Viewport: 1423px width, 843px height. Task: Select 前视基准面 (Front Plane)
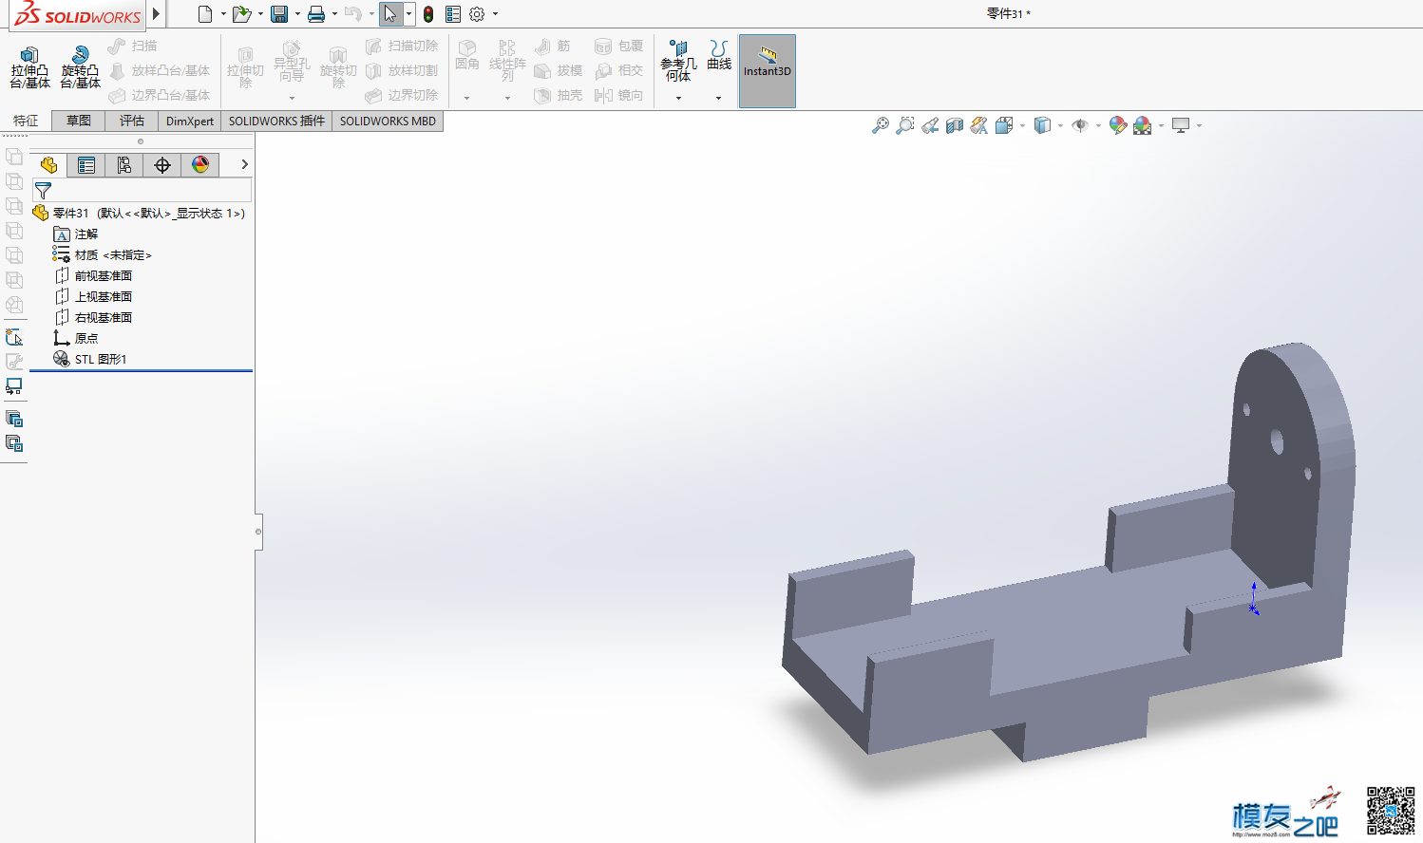pyautogui.click(x=93, y=276)
